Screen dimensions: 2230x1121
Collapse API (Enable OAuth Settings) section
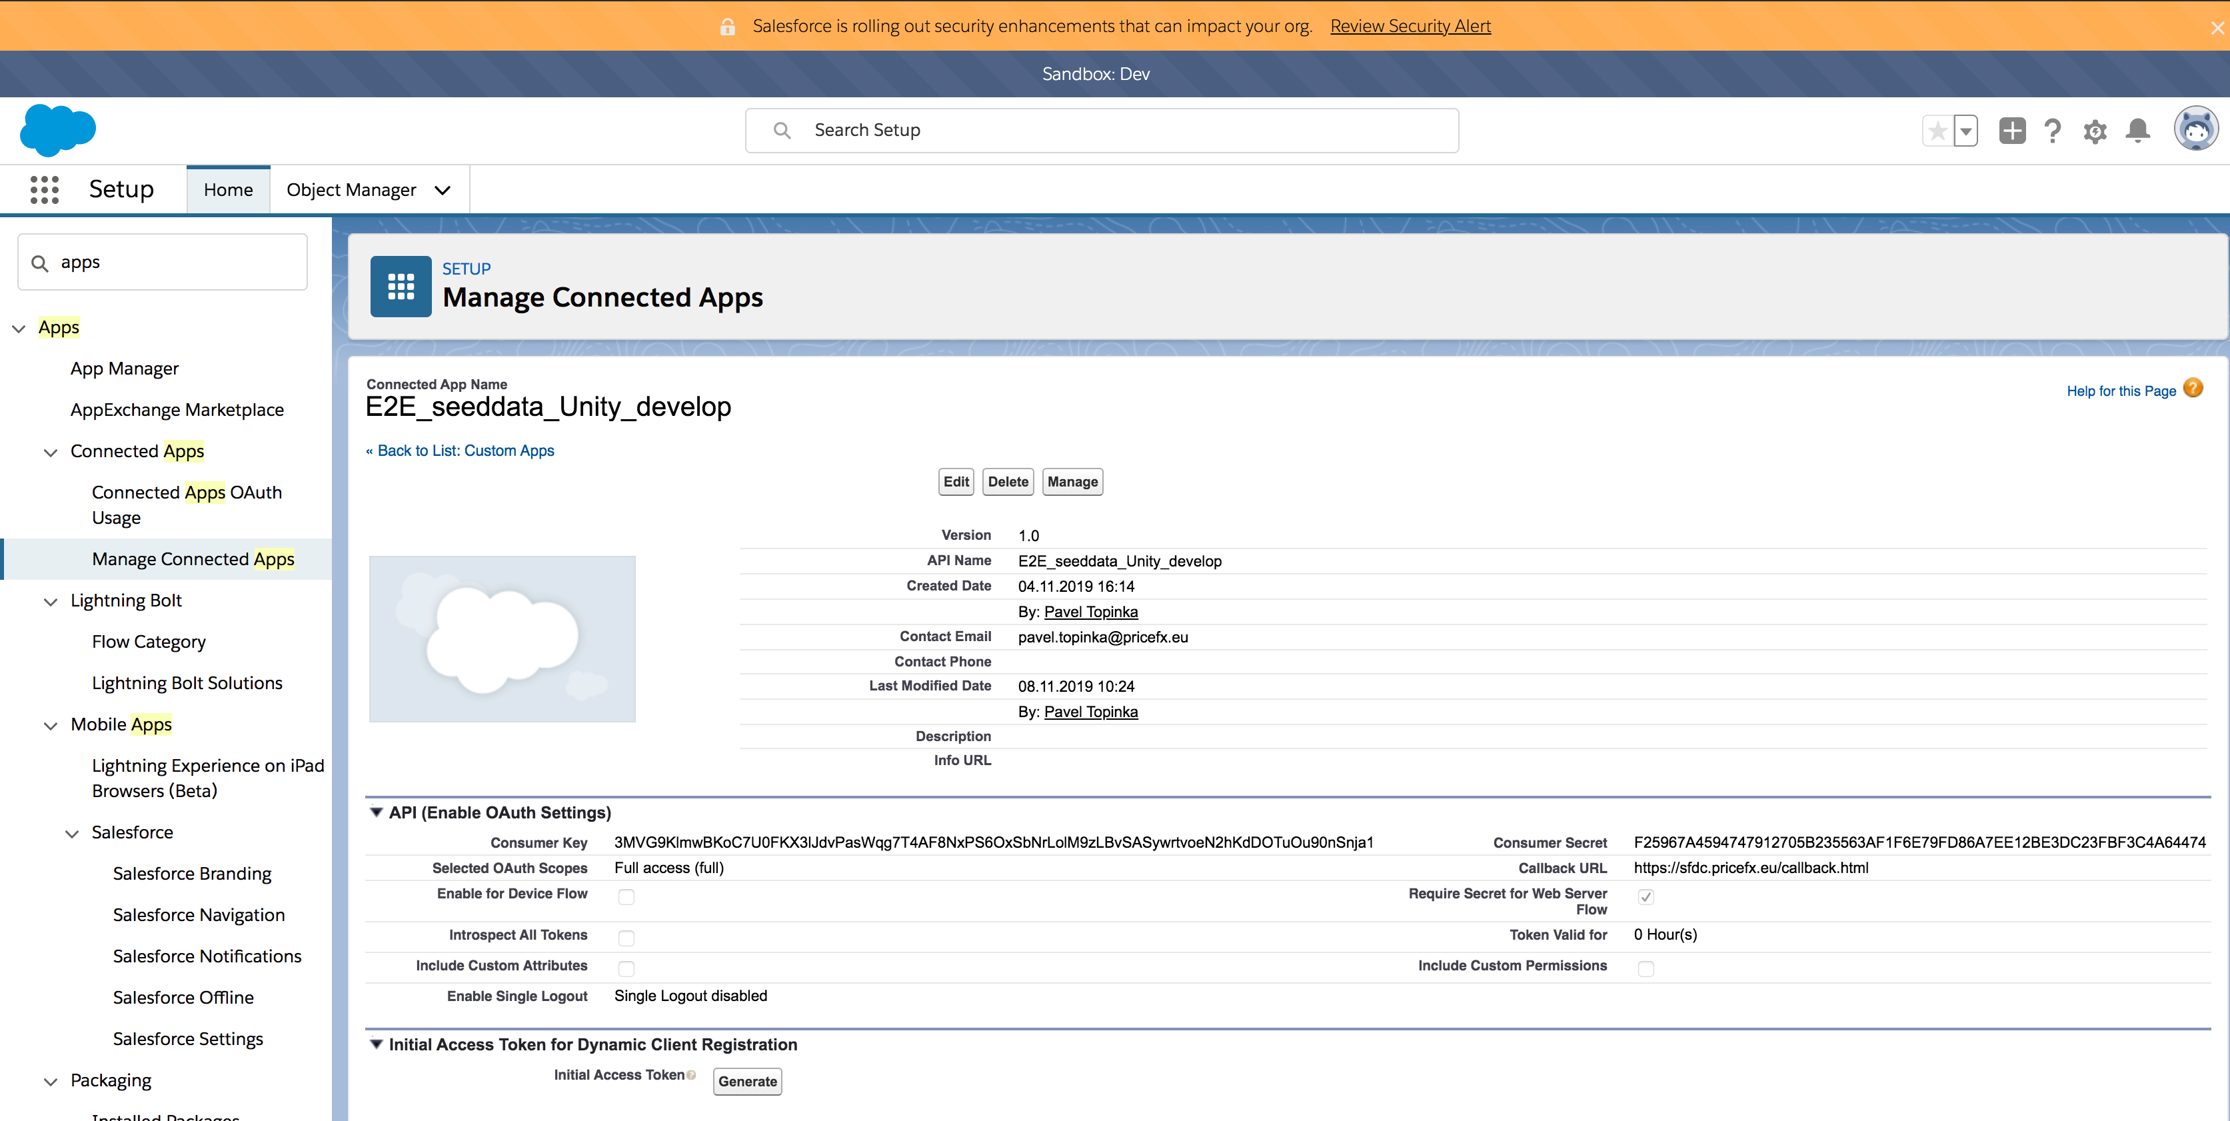point(377,812)
